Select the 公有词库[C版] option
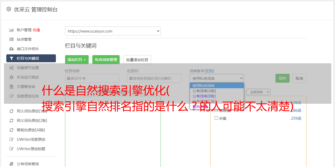This screenshot has height=167, width=335. (x=217, y=101)
